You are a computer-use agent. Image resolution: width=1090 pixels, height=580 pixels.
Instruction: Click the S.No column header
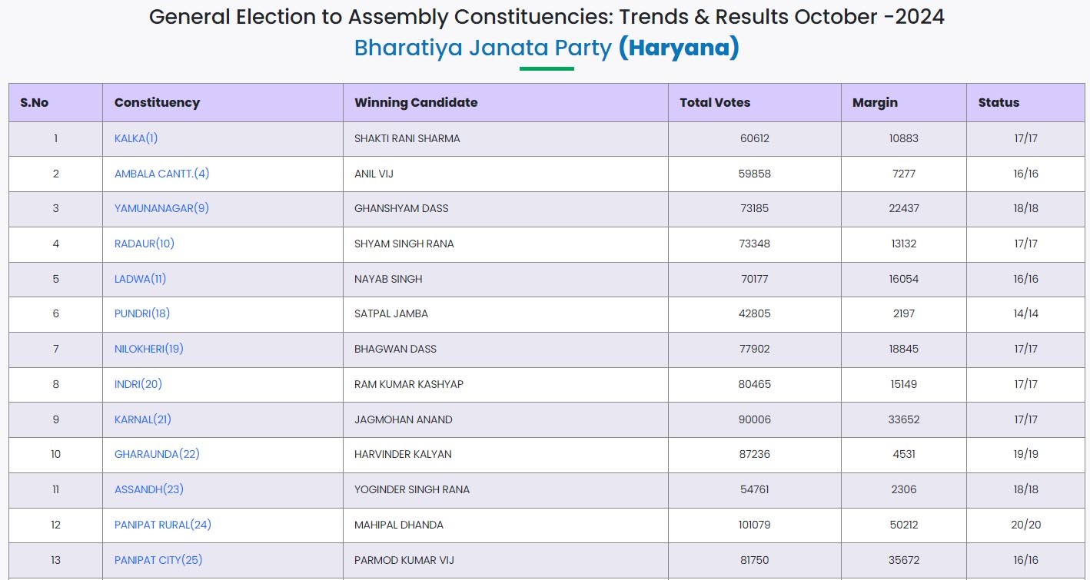tap(35, 102)
